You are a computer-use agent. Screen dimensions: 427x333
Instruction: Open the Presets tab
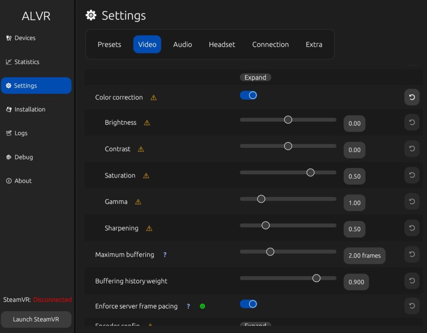point(109,45)
